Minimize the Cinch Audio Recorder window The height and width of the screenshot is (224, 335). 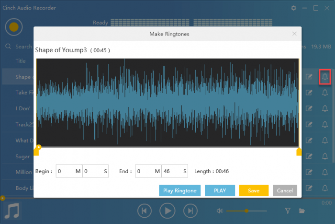pyautogui.click(x=304, y=8)
